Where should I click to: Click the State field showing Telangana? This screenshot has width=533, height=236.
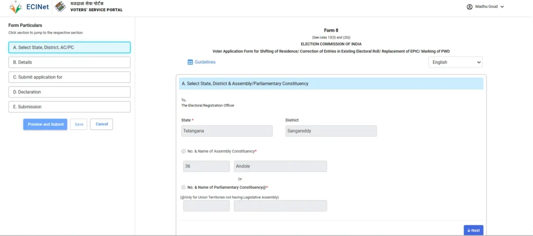227,131
